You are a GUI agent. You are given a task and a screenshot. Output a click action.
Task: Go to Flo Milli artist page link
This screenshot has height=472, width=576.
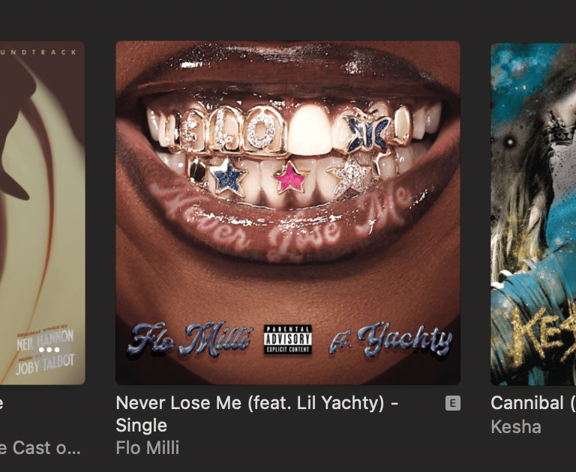coord(148,448)
